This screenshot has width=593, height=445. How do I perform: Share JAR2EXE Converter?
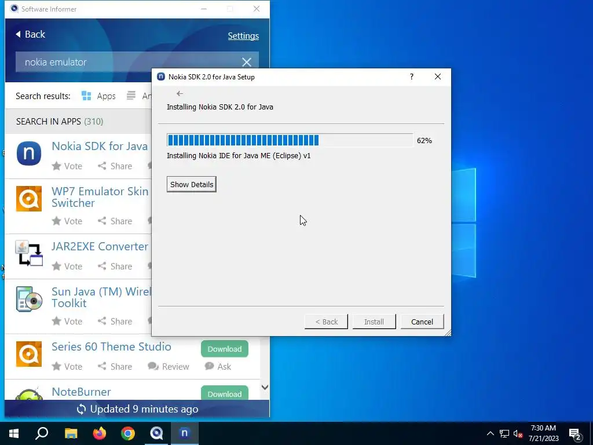115,267
